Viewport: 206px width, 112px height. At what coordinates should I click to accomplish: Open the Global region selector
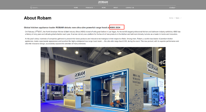172,8
